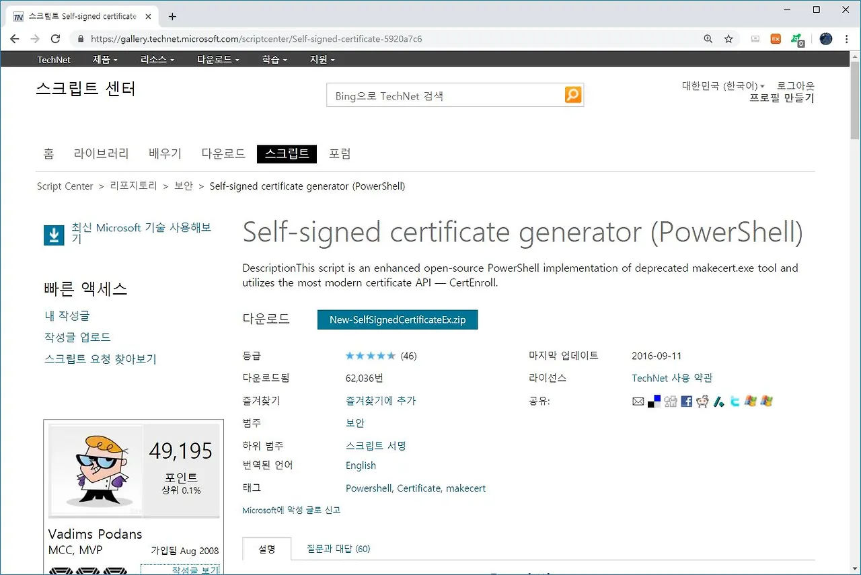Open the 대한민국 (한국어) language dropdown
This screenshot has width=861, height=575.
pos(723,86)
